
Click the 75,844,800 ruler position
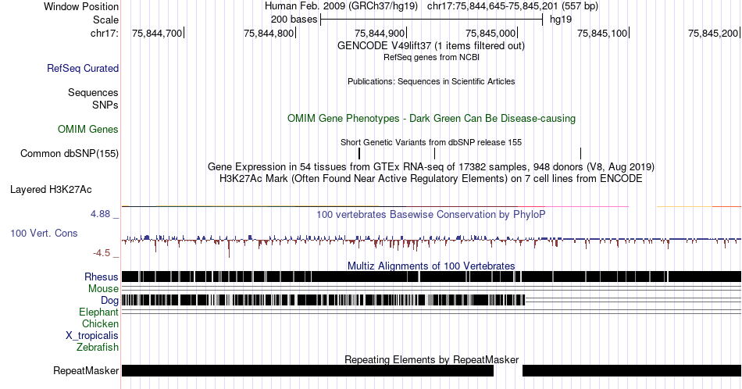[x=269, y=33]
